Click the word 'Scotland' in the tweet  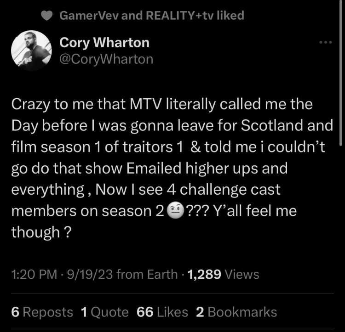(272, 125)
